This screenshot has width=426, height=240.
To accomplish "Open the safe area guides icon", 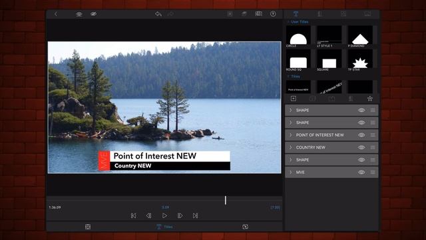I will 259,14.
